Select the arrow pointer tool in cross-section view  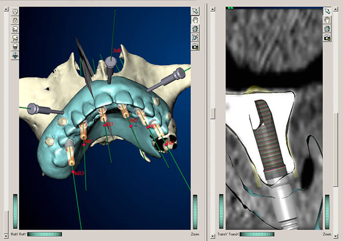(x=327, y=11)
